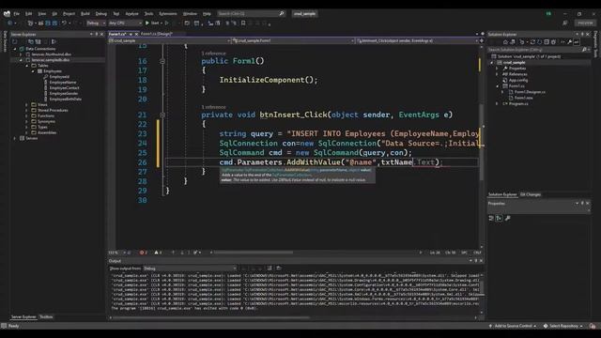Click the Output panel horizontal scrollbar
This screenshot has height=338, width=601.
click(210, 317)
